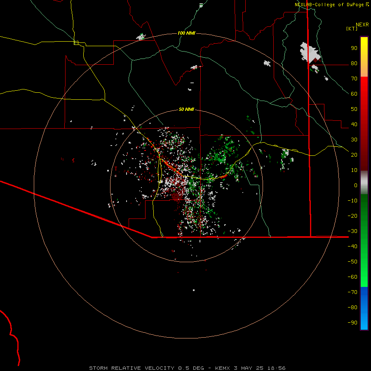Click the -50 value on velocity scale
This screenshot has height=371, width=371.
click(352, 261)
